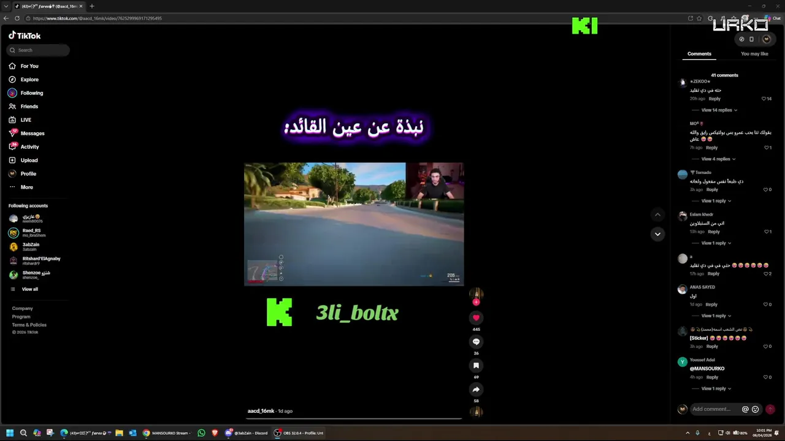Click the playing video frame
Viewport: 785px width, 441px height.
tap(354, 224)
